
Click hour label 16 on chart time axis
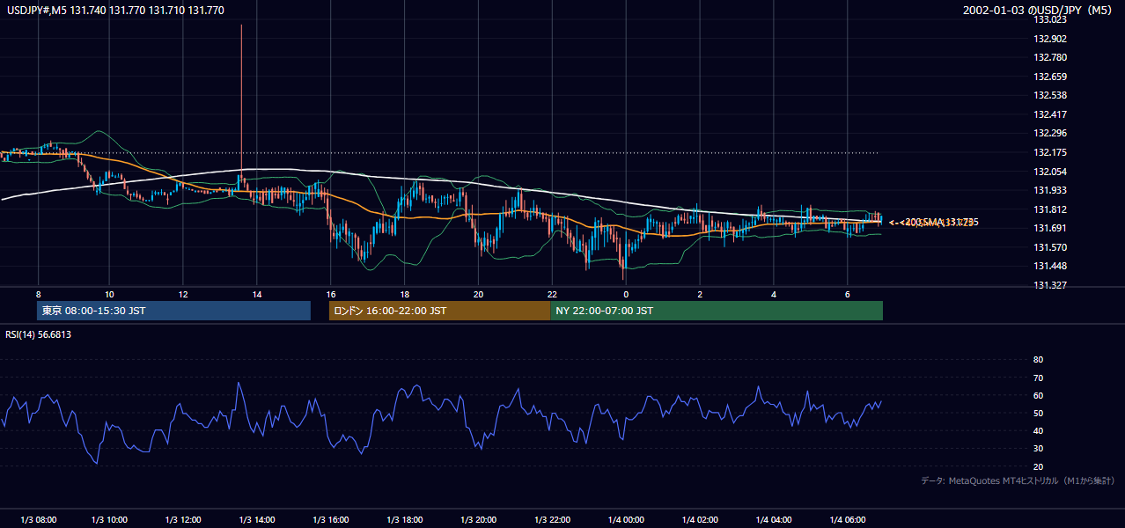click(330, 293)
